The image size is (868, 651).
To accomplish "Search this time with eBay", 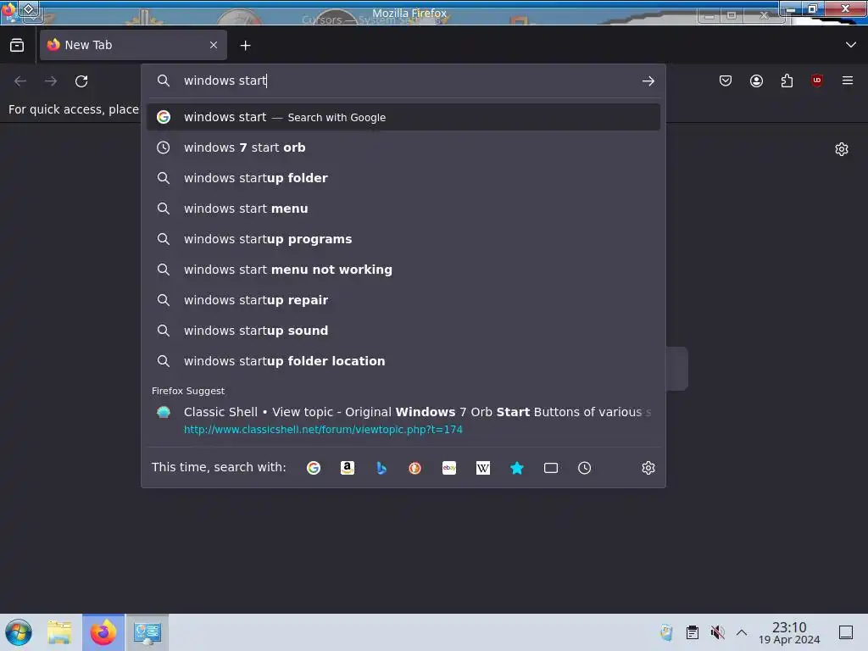I will [x=449, y=468].
